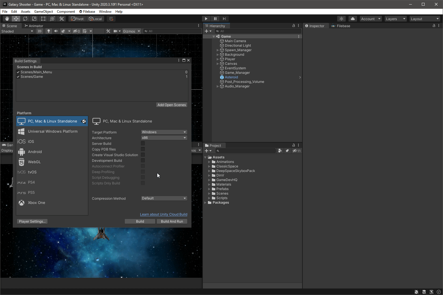
Task: Search by label in Project panel
Action: pos(287,151)
